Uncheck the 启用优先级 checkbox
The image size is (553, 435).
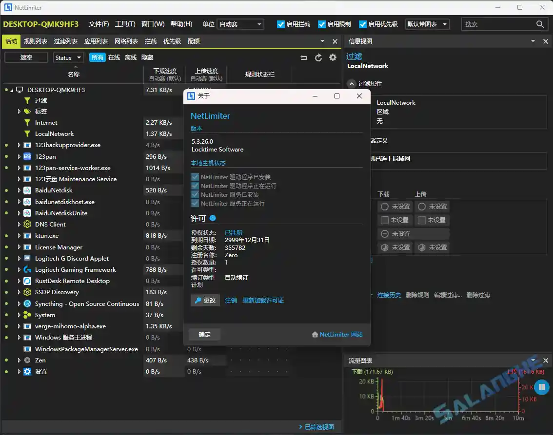coord(363,24)
